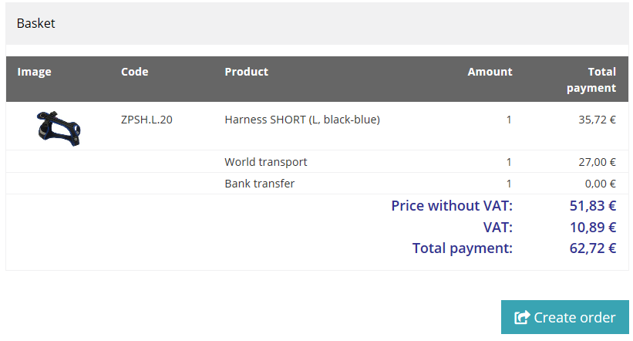Click the Image column header
This screenshot has width=633, height=341.
(35, 72)
